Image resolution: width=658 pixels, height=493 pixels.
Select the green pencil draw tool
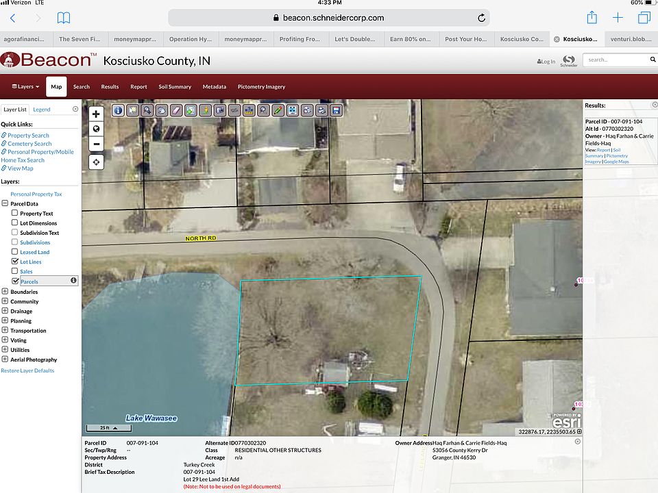coord(278,110)
